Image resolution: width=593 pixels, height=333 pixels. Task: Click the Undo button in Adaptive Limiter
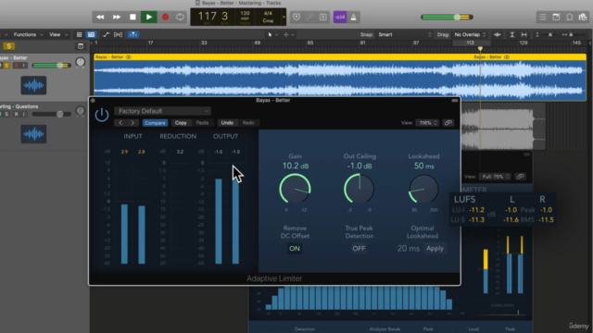[x=227, y=123]
